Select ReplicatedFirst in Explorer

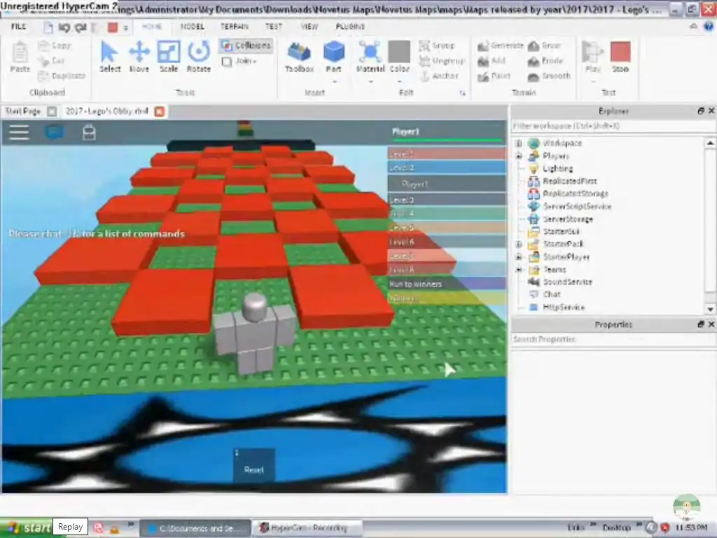point(569,181)
